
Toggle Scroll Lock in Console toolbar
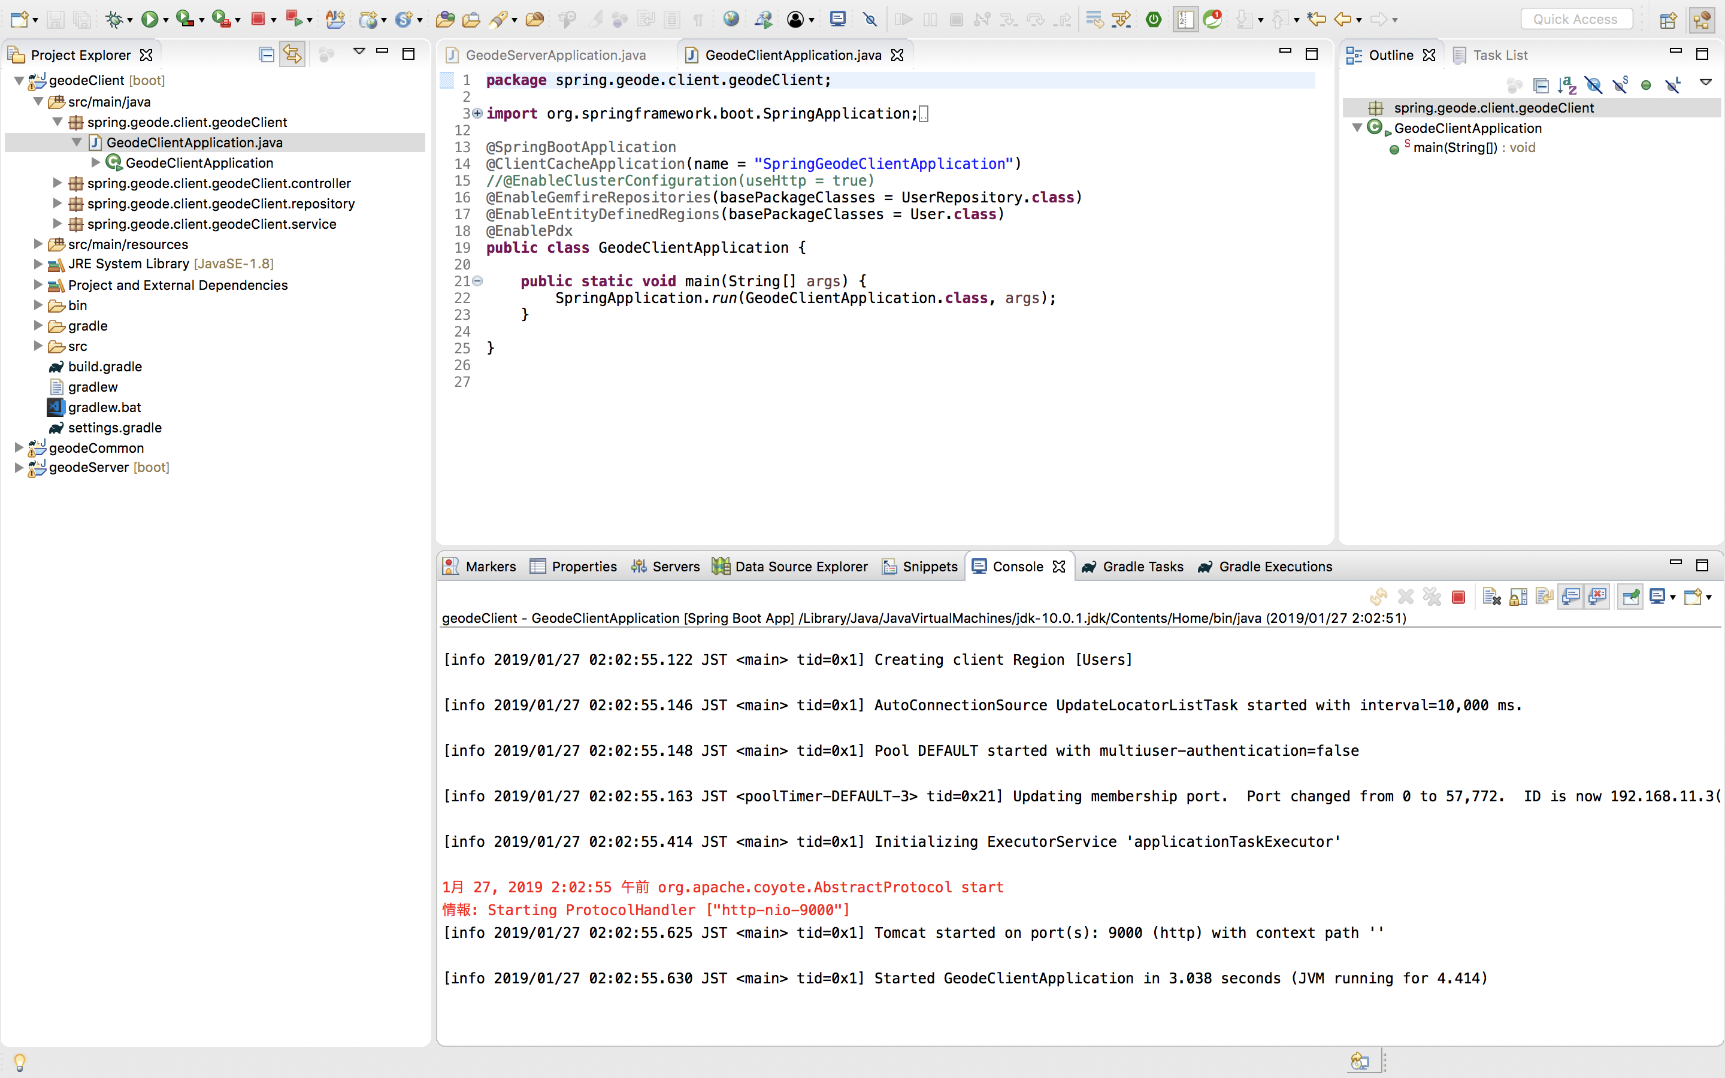tap(1518, 596)
